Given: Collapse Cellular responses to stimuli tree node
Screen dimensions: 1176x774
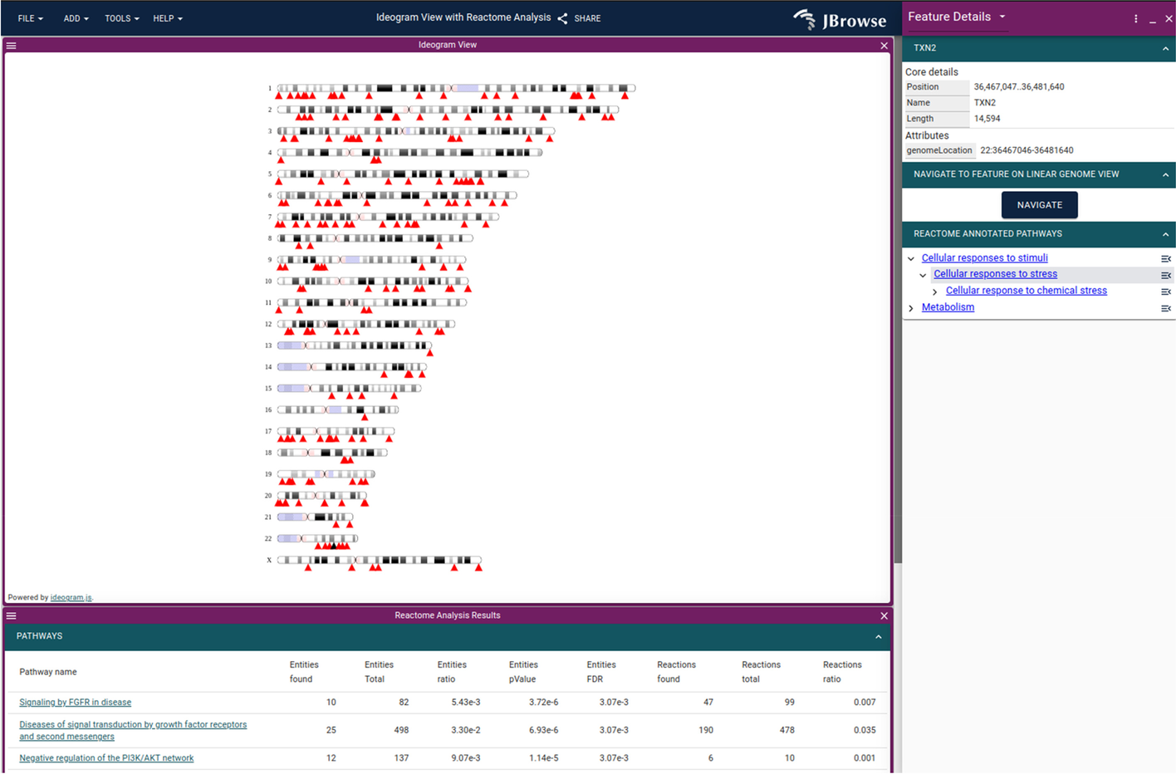Looking at the screenshot, I should click(x=911, y=259).
